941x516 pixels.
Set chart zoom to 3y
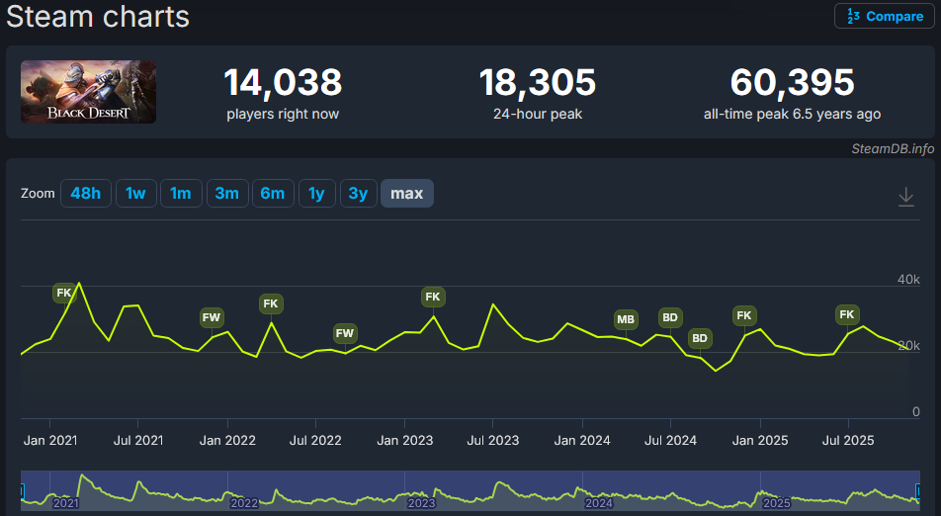(x=358, y=193)
